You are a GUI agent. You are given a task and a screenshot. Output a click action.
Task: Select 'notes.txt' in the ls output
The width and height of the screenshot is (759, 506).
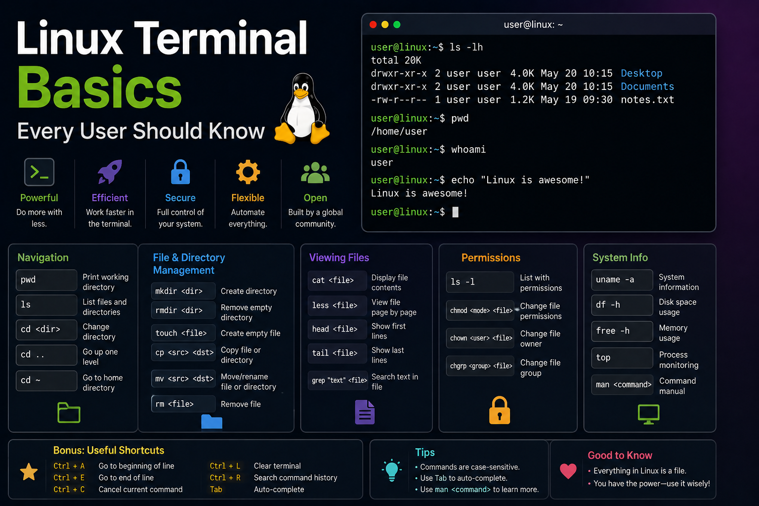647,100
